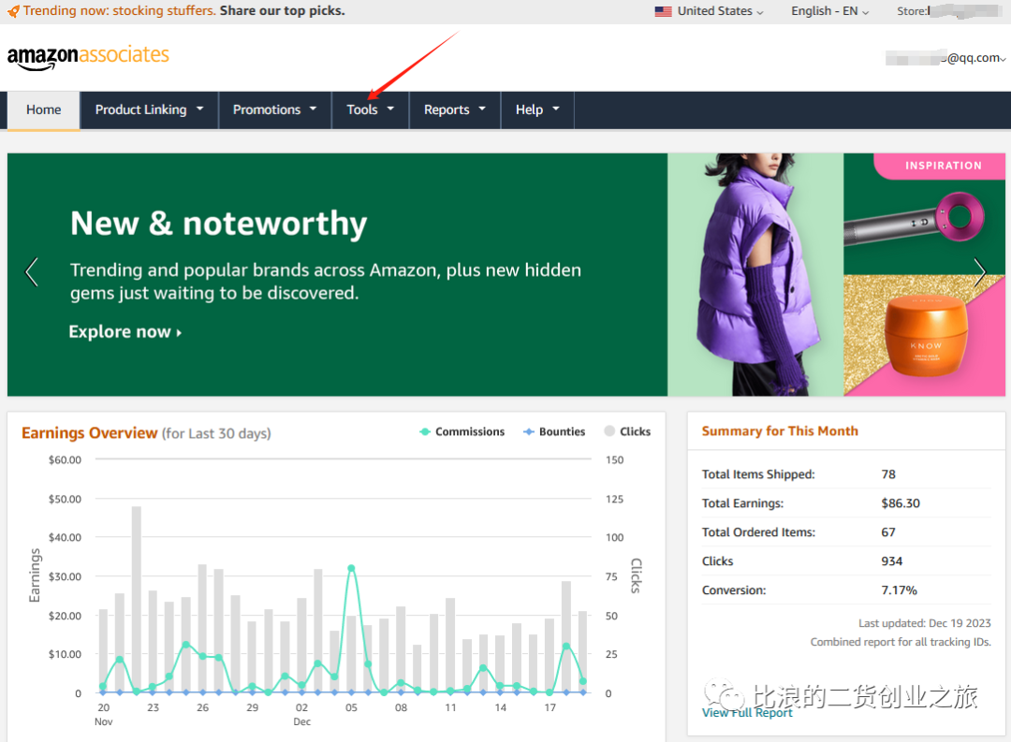1011x742 pixels.
Task: Click the Amazon Associates logo
Action: coord(88,57)
